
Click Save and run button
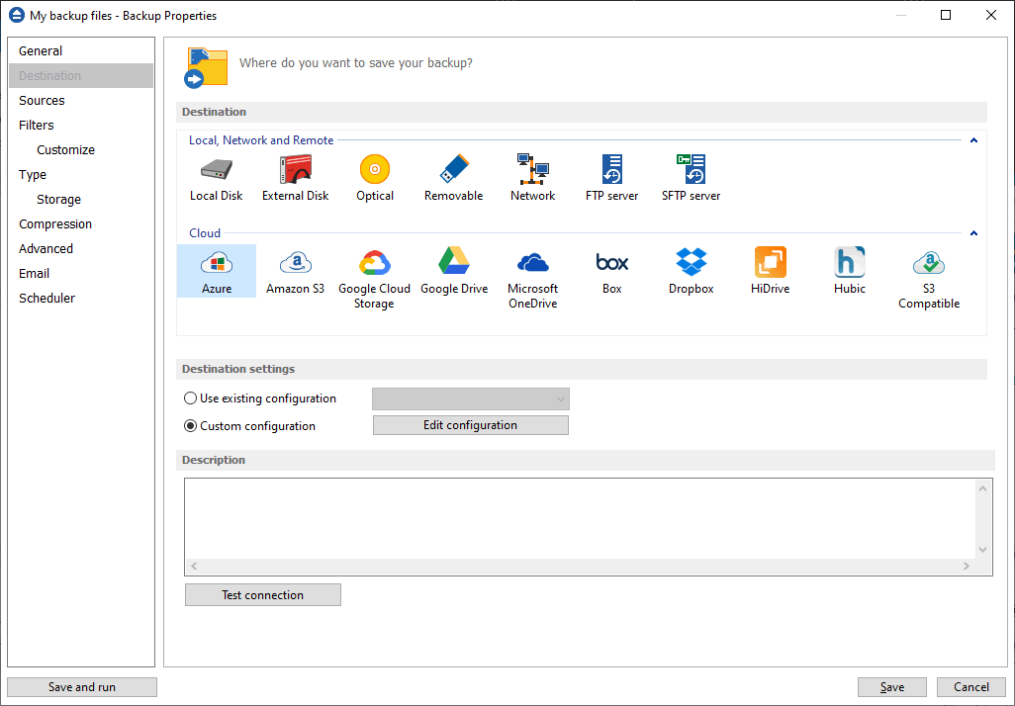click(81, 687)
